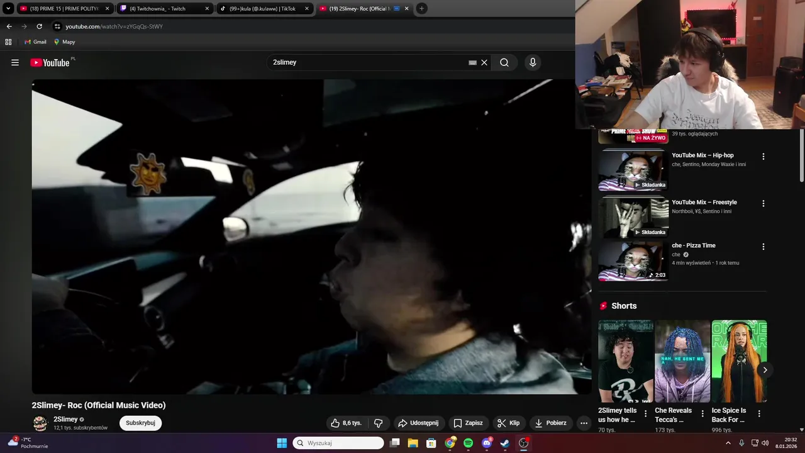This screenshot has height=453, width=805.
Task: Open Steam from the taskbar
Action: 505,443
